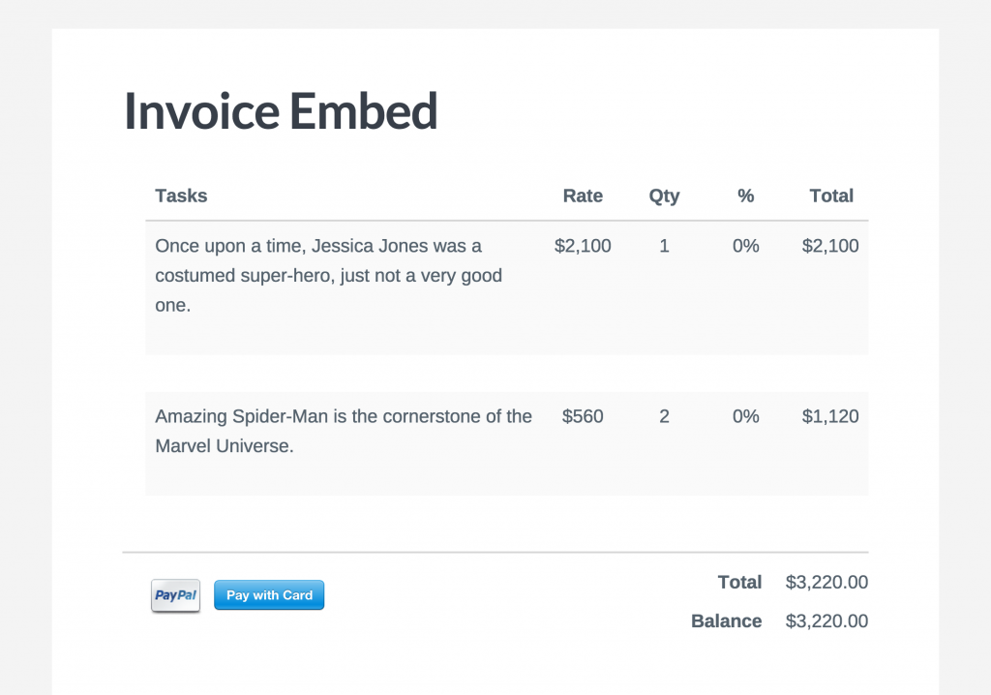Click the $3,220.00 total amount
991x695 pixels.
pyautogui.click(x=826, y=582)
